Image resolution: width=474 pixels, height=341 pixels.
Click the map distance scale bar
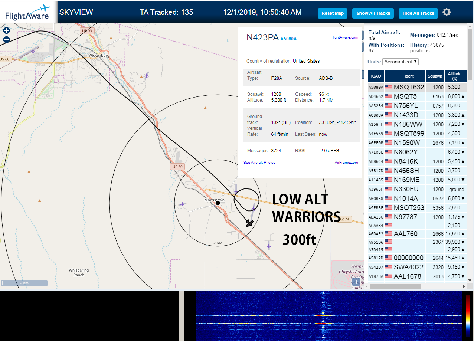(24, 283)
